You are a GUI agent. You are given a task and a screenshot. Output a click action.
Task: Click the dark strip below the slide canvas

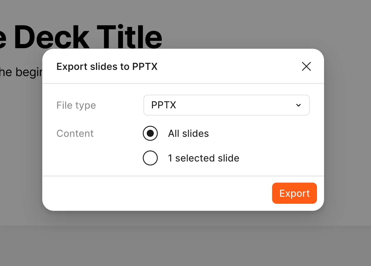(x=185, y=246)
